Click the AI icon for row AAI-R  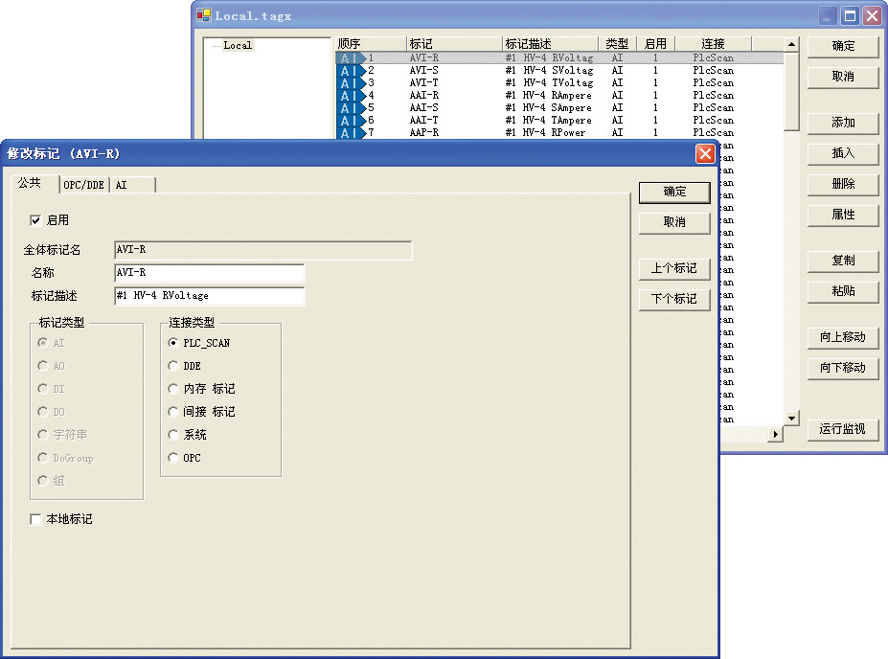coord(351,96)
